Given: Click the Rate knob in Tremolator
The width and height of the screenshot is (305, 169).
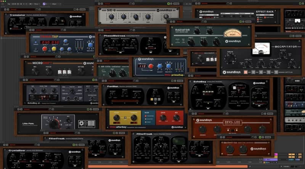Looking at the screenshot, I should 58,21.
